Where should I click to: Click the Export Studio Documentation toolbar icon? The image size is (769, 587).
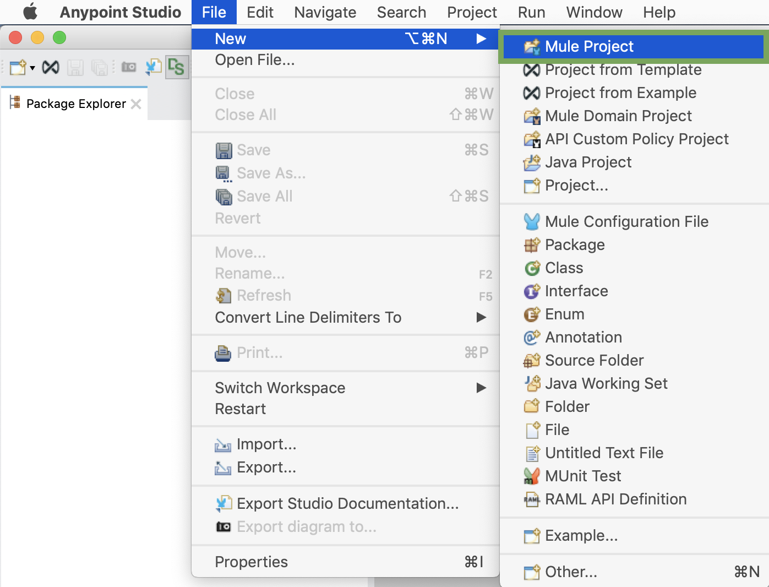click(153, 67)
